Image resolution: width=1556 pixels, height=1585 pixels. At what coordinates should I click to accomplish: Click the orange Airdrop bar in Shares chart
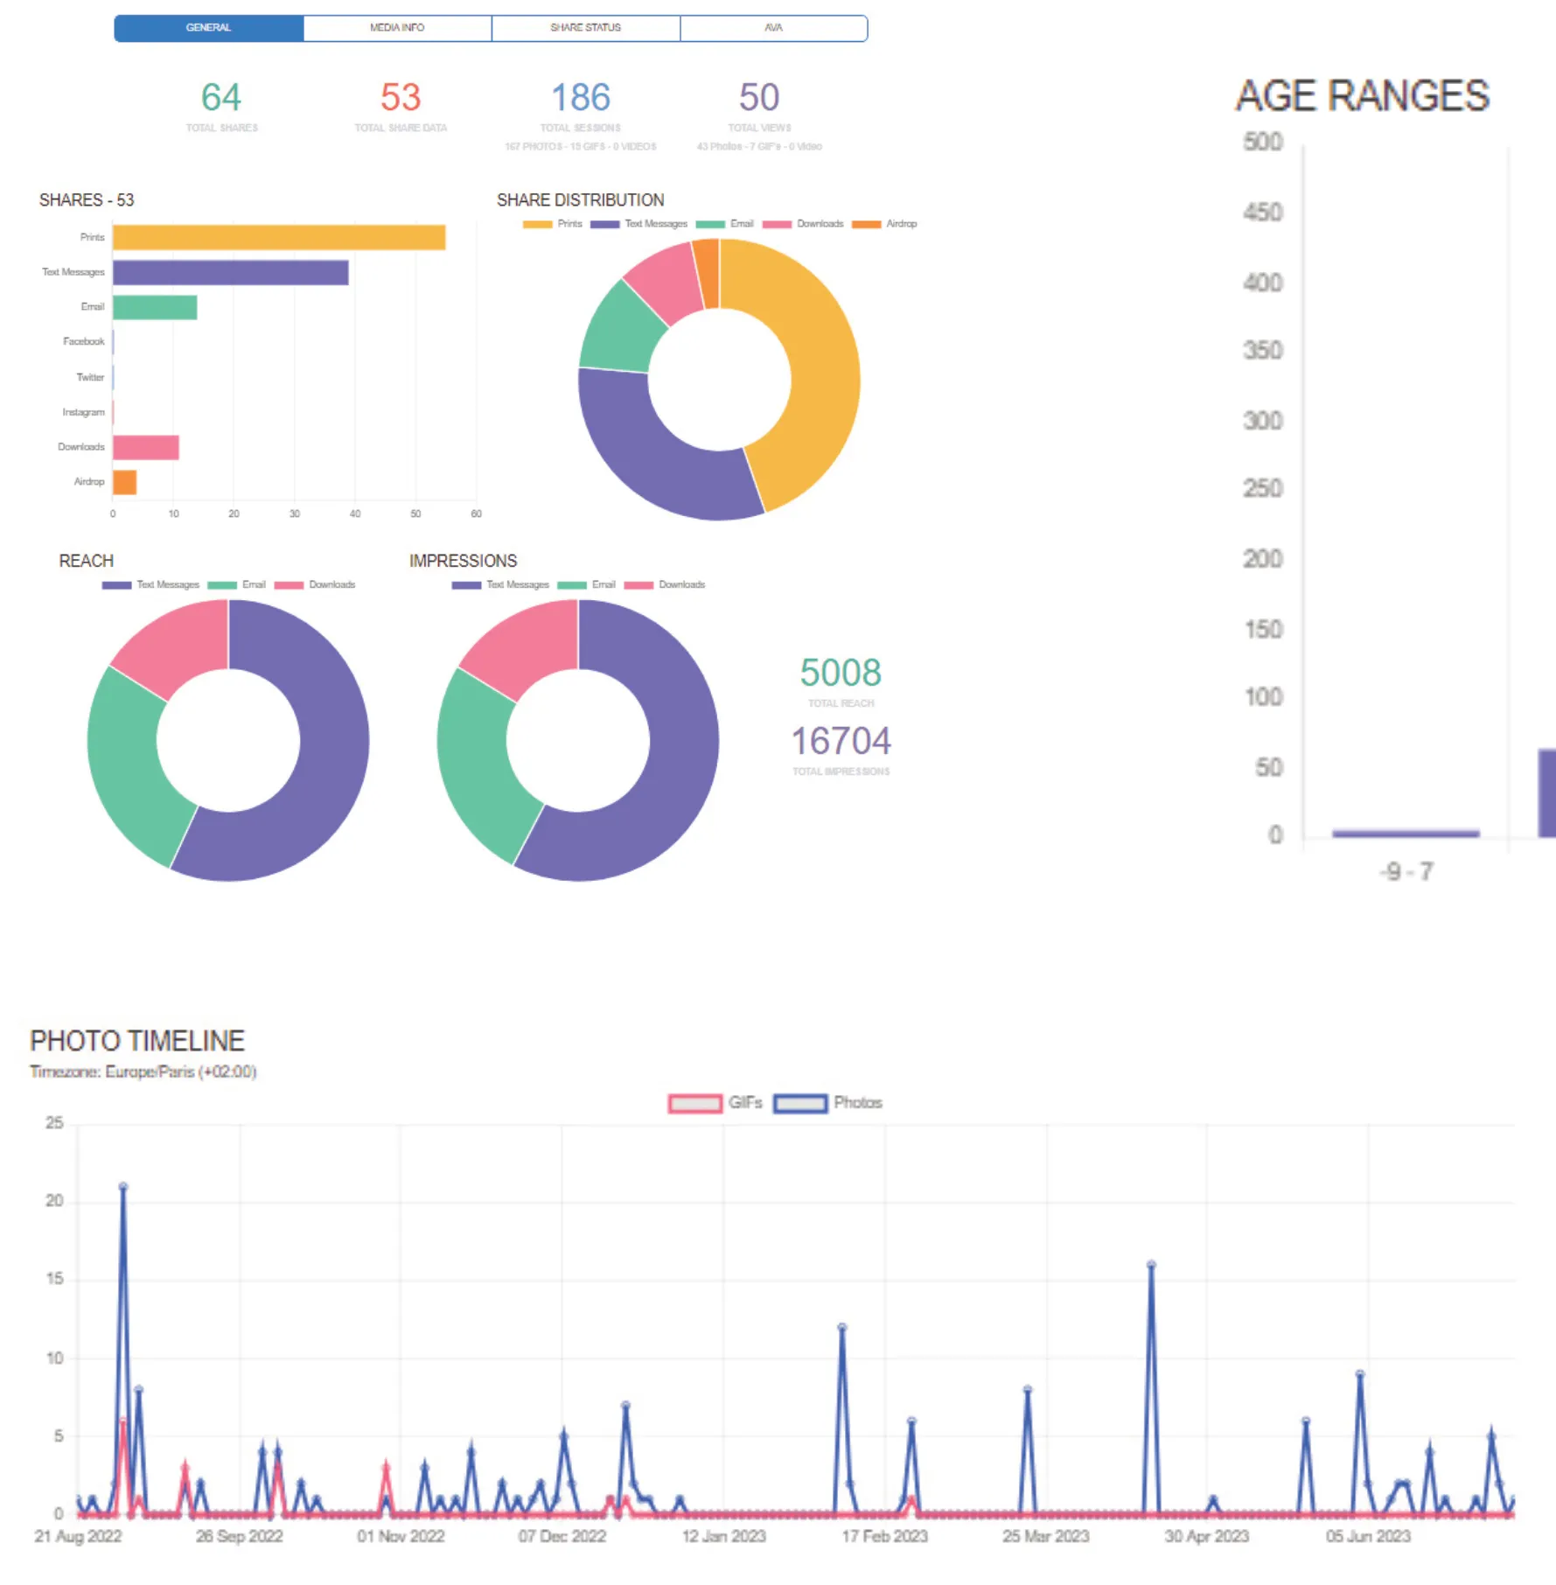click(x=124, y=483)
